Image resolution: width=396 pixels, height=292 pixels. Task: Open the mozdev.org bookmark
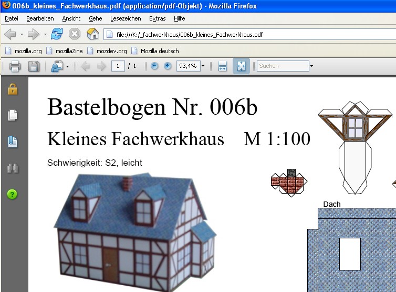click(107, 51)
